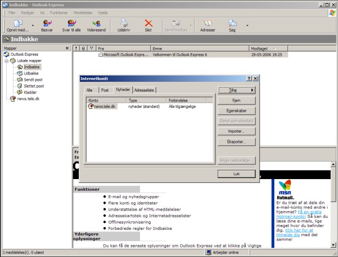Open dropdown arrow next to Søg

[x=247, y=25]
